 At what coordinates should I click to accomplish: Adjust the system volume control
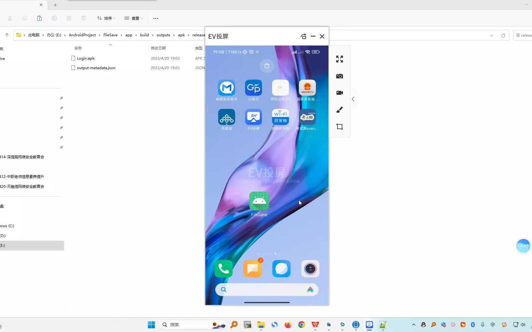click(x=524, y=324)
